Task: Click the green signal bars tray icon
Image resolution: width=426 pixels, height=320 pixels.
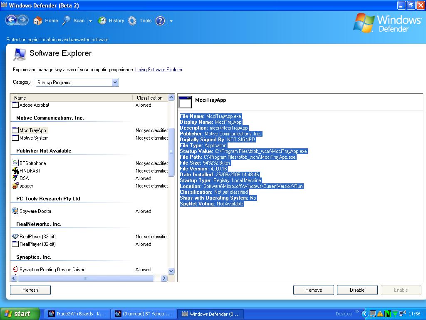Action: [387, 314]
